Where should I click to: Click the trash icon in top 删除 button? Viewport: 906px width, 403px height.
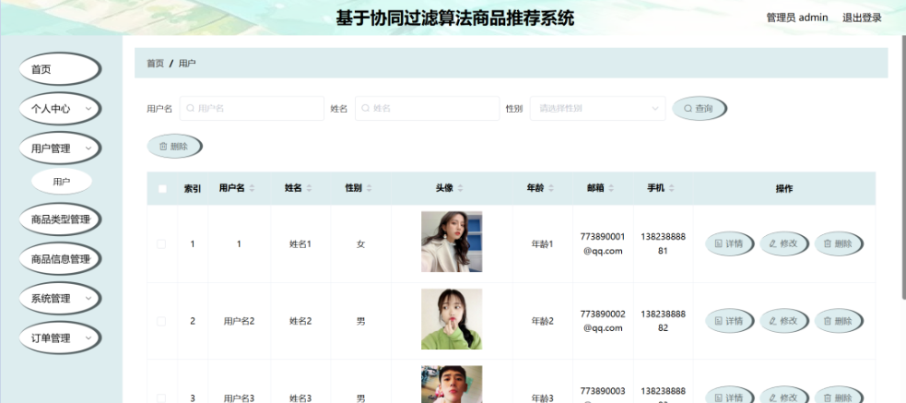point(163,147)
